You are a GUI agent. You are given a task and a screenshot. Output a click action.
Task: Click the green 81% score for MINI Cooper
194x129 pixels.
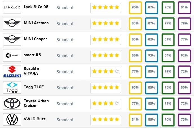(x=168, y=40)
